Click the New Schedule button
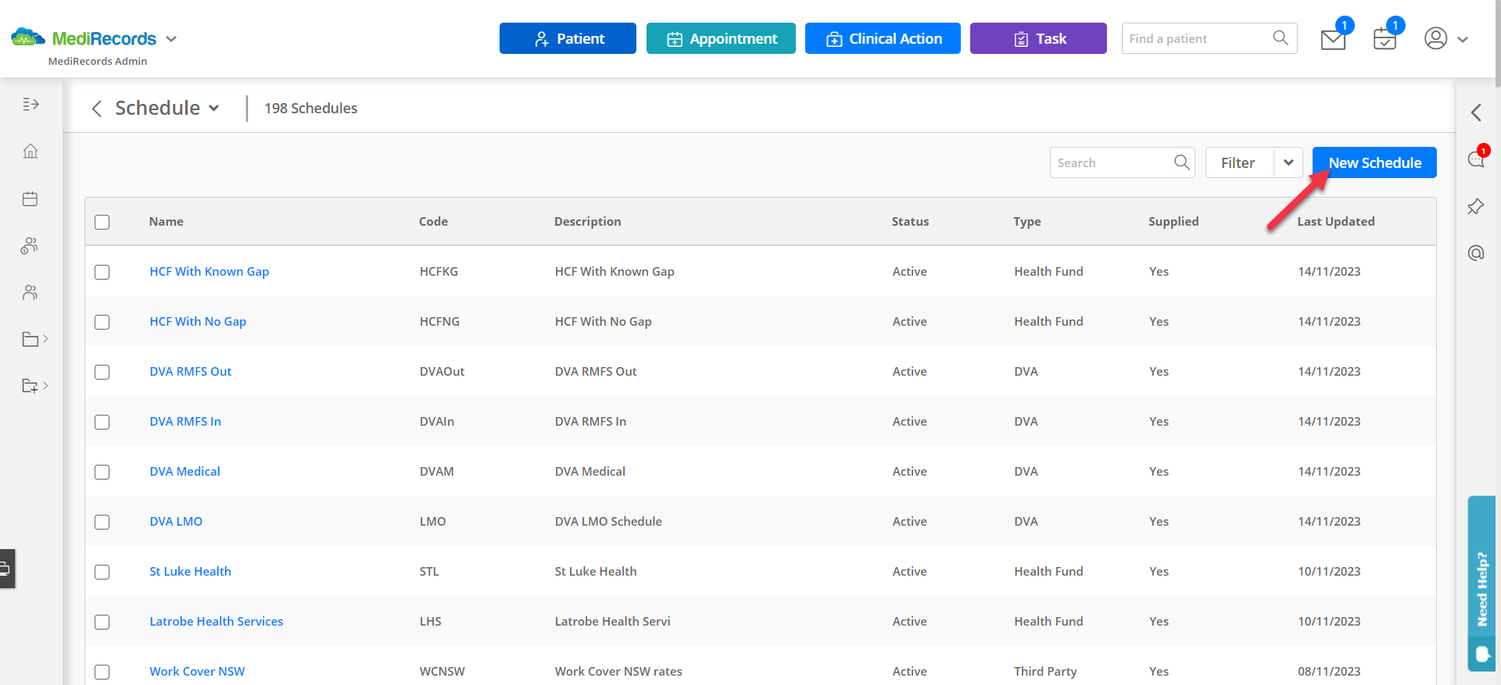 pos(1374,162)
